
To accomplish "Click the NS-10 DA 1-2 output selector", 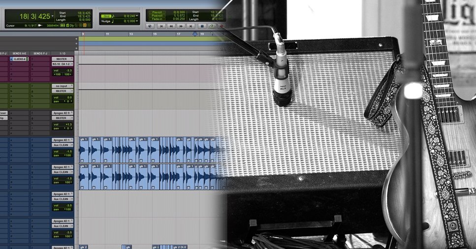I will tap(62, 64).
